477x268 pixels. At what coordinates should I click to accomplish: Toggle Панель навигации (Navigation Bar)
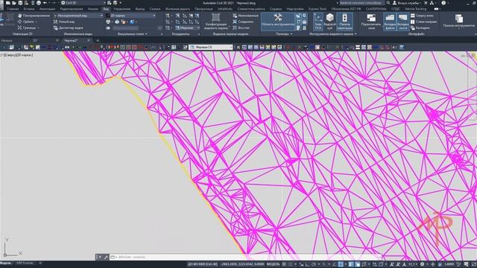click(344, 22)
